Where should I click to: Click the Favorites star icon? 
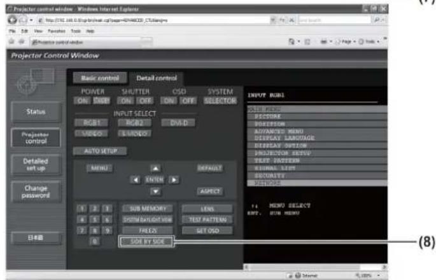tap(11, 42)
